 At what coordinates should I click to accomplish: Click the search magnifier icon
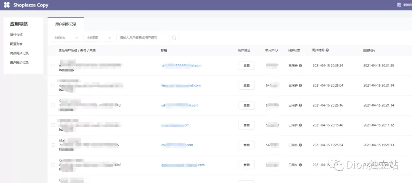tap(174, 38)
